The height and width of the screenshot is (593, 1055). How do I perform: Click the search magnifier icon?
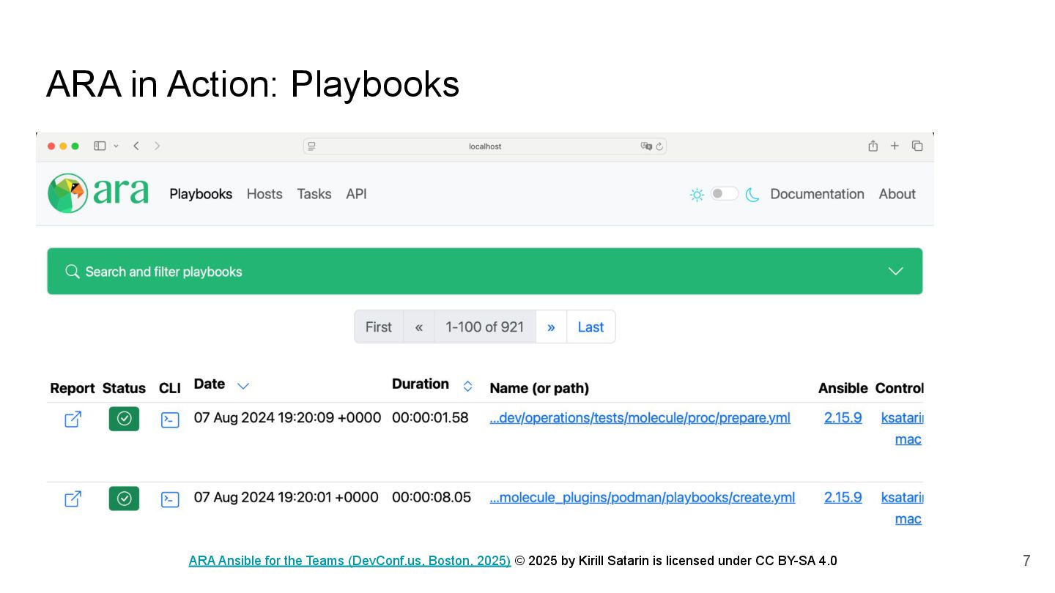72,272
